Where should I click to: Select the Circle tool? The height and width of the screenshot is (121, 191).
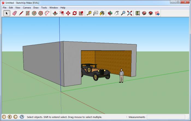pos(34,13)
